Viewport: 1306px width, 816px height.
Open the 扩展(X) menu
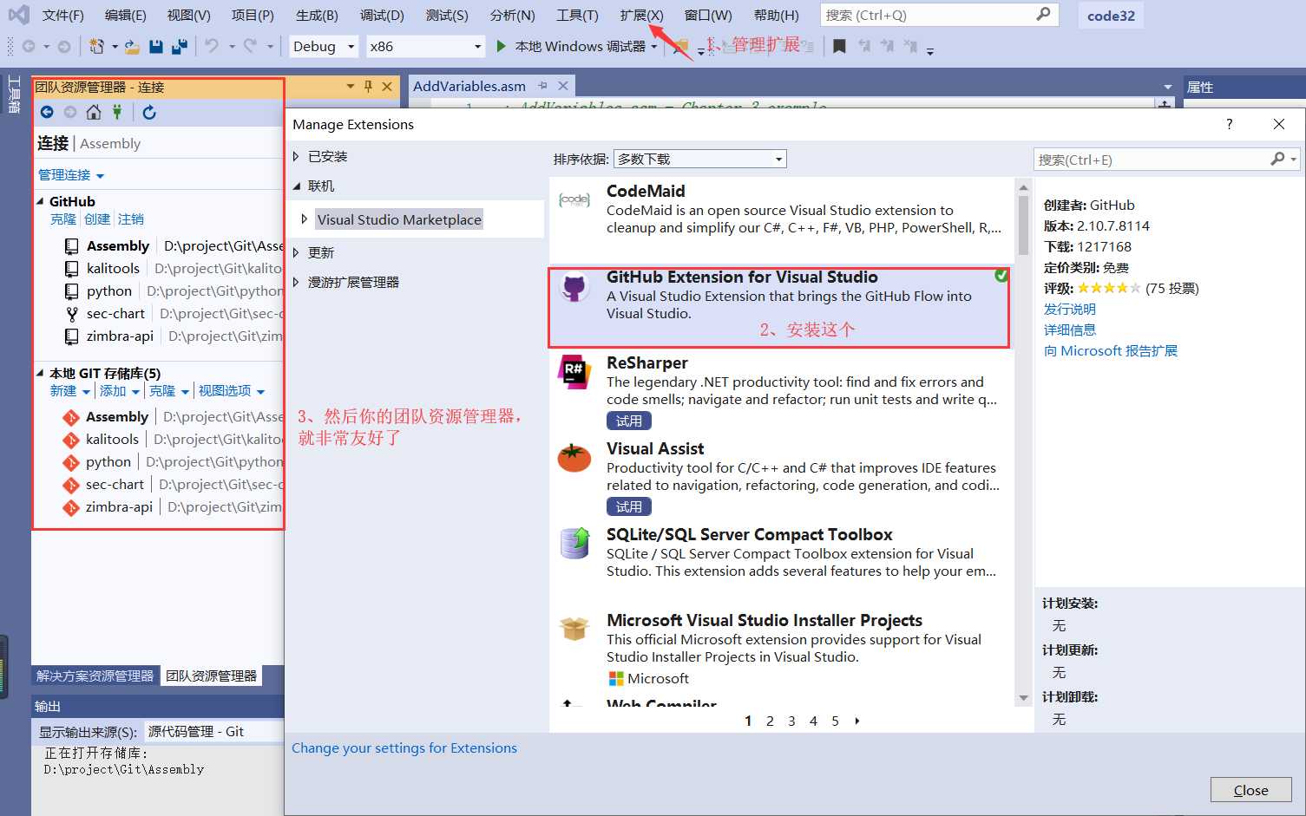[642, 15]
